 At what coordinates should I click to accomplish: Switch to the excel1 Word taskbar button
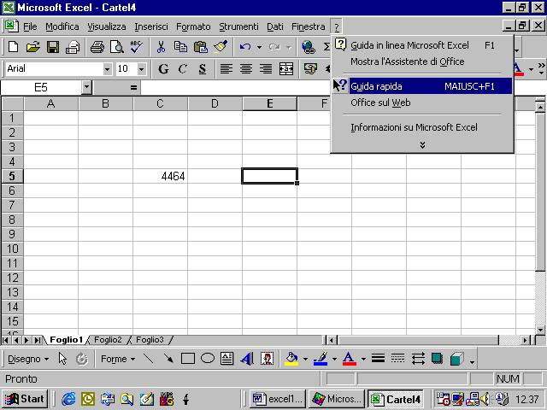[x=277, y=399]
